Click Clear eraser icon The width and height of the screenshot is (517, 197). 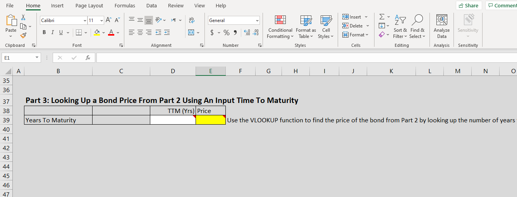pyautogui.click(x=382, y=35)
